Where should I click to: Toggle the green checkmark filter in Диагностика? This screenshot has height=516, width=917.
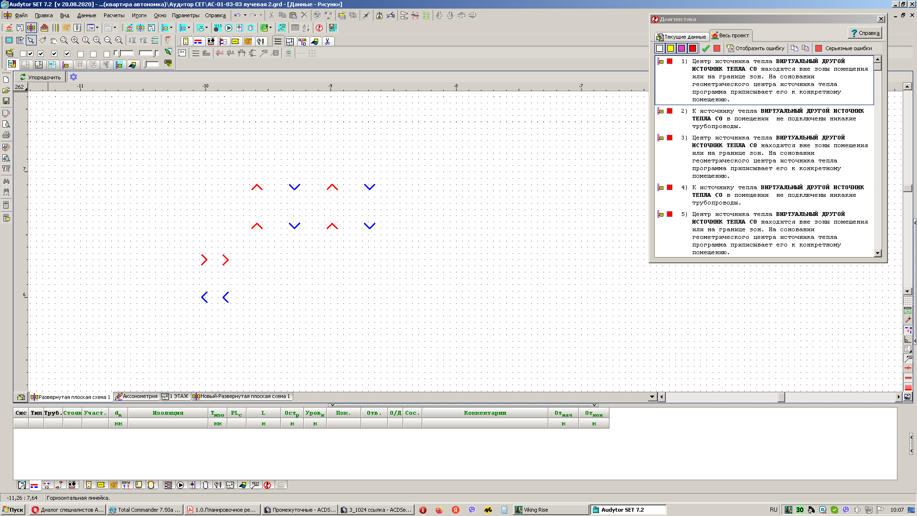tap(705, 48)
